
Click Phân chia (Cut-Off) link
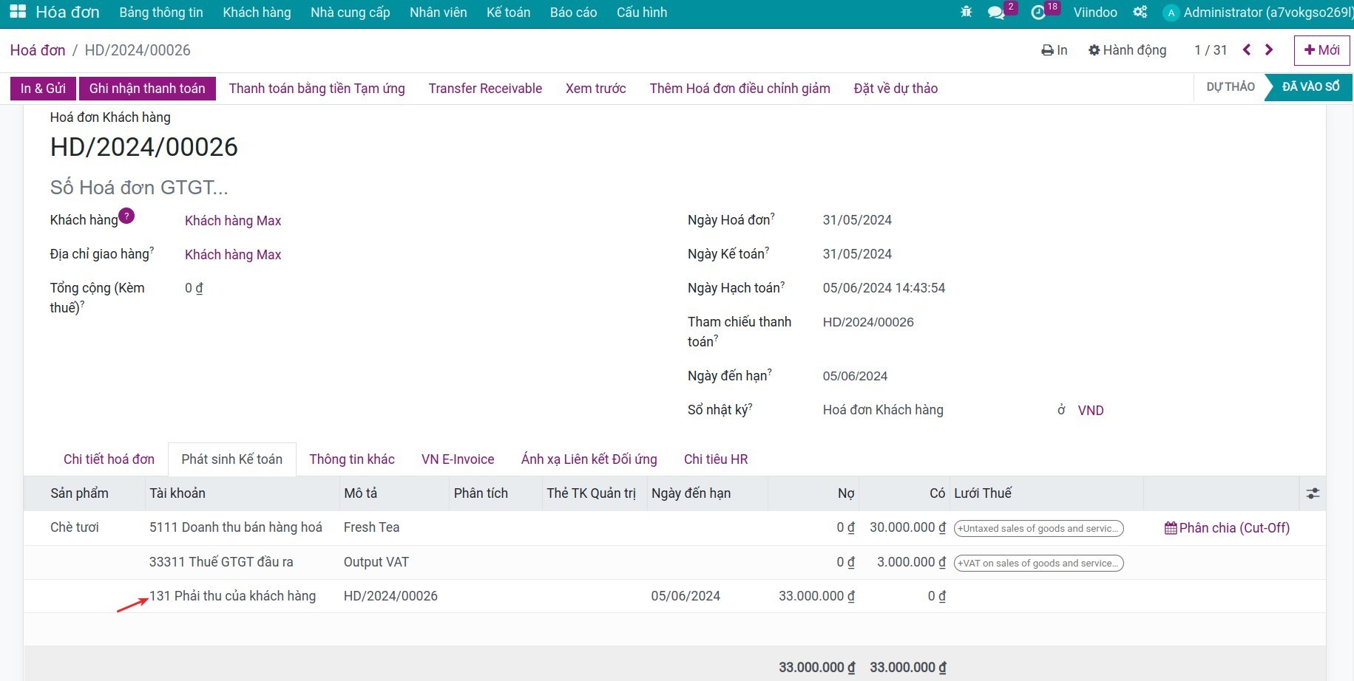pos(1227,528)
